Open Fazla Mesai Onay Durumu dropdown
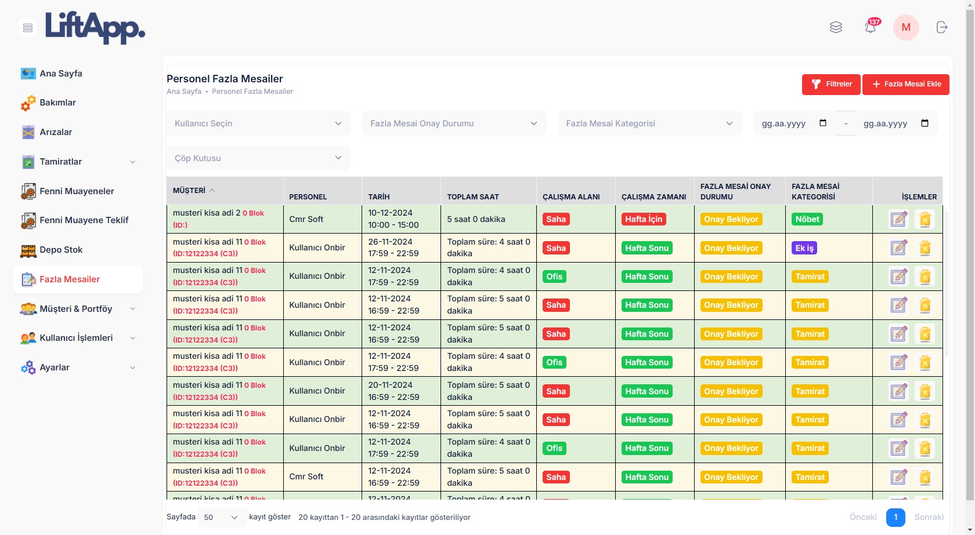975x535 pixels. 454,123
